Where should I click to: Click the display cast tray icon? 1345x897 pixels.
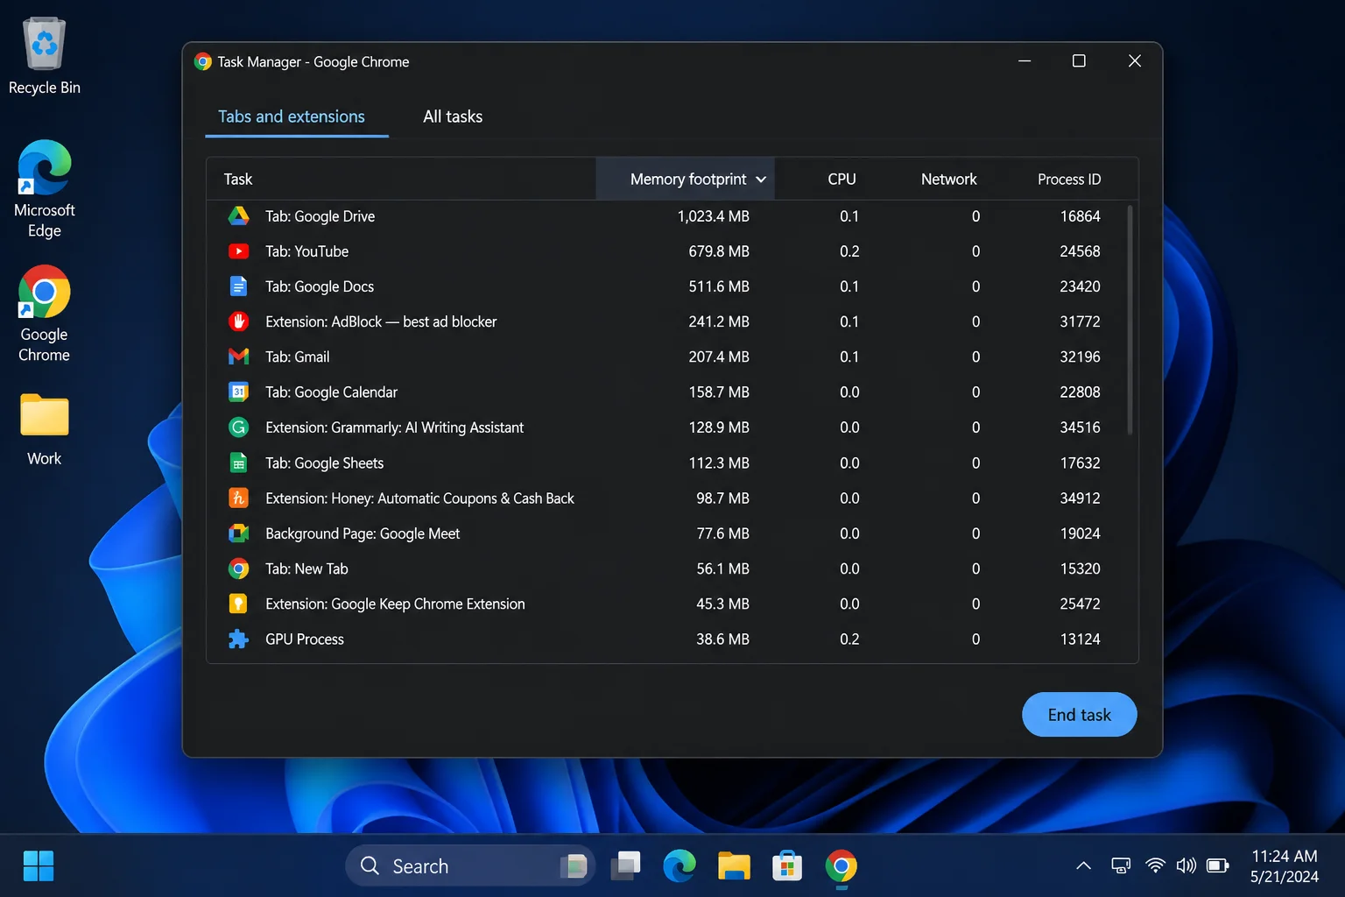(x=1121, y=865)
